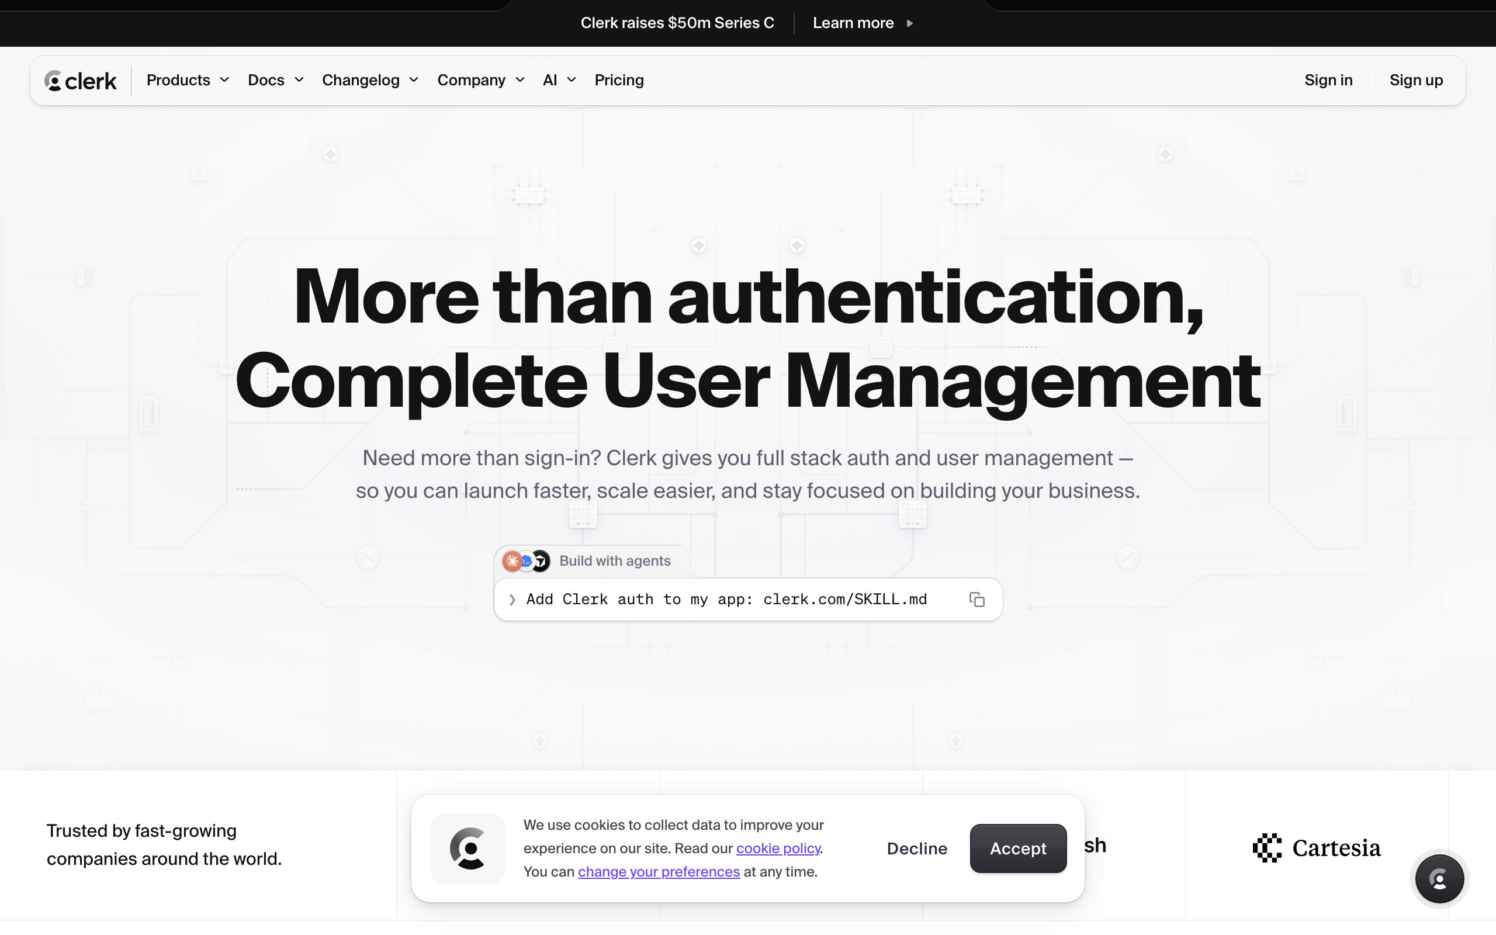
Task: Click the Clerk logo in navbar
Action: (x=81, y=81)
